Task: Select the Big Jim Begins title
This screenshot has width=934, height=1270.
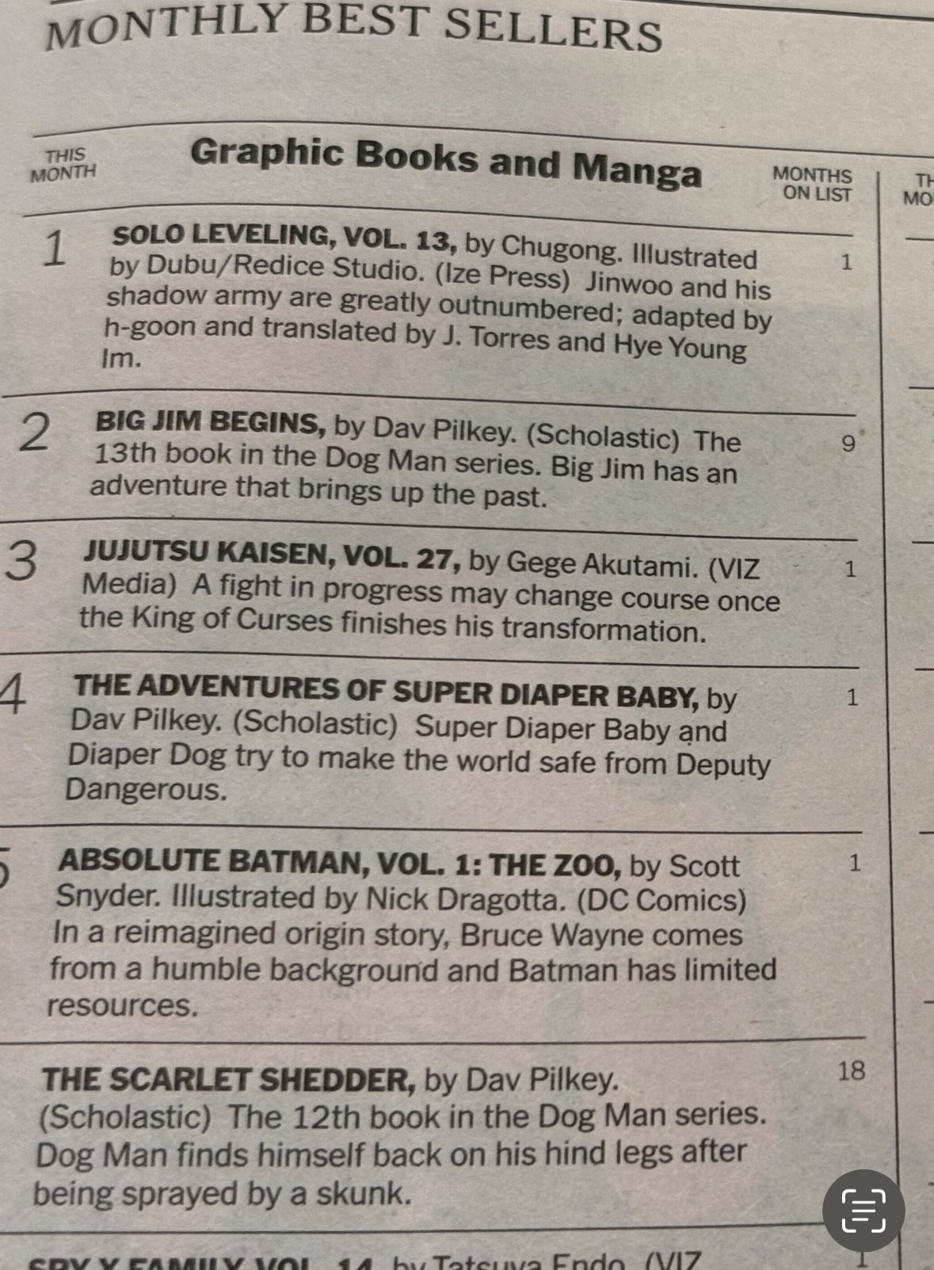Action: pos(211,422)
